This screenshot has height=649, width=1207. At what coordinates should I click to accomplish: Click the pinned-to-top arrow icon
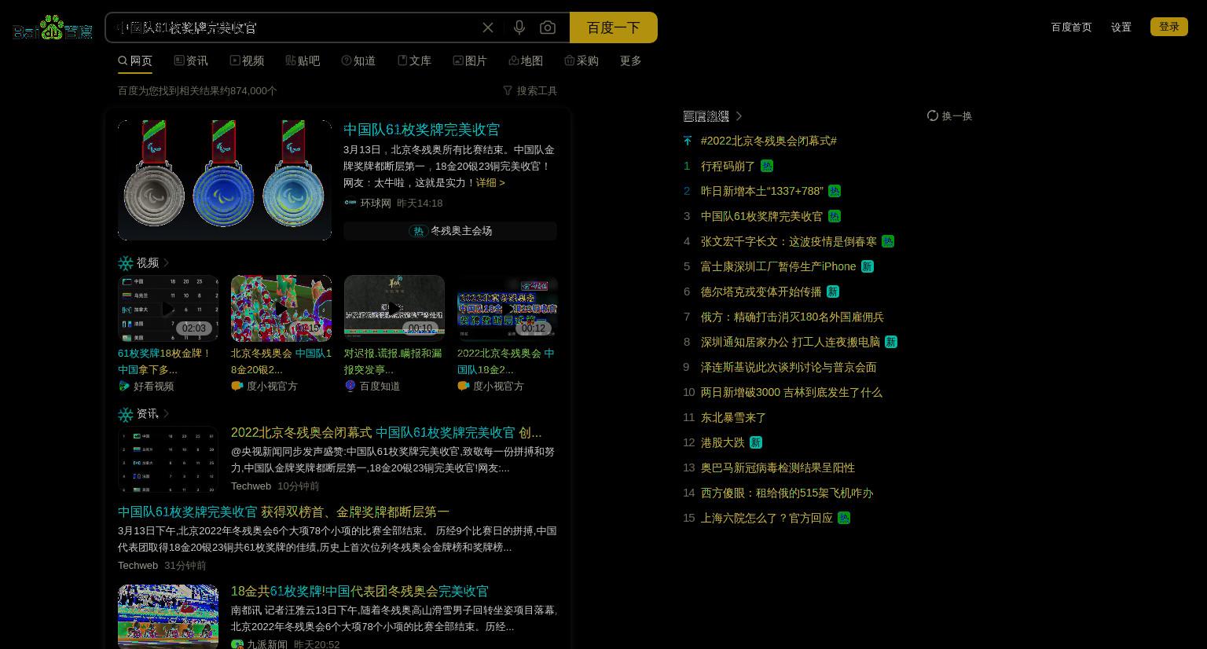point(688,141)
